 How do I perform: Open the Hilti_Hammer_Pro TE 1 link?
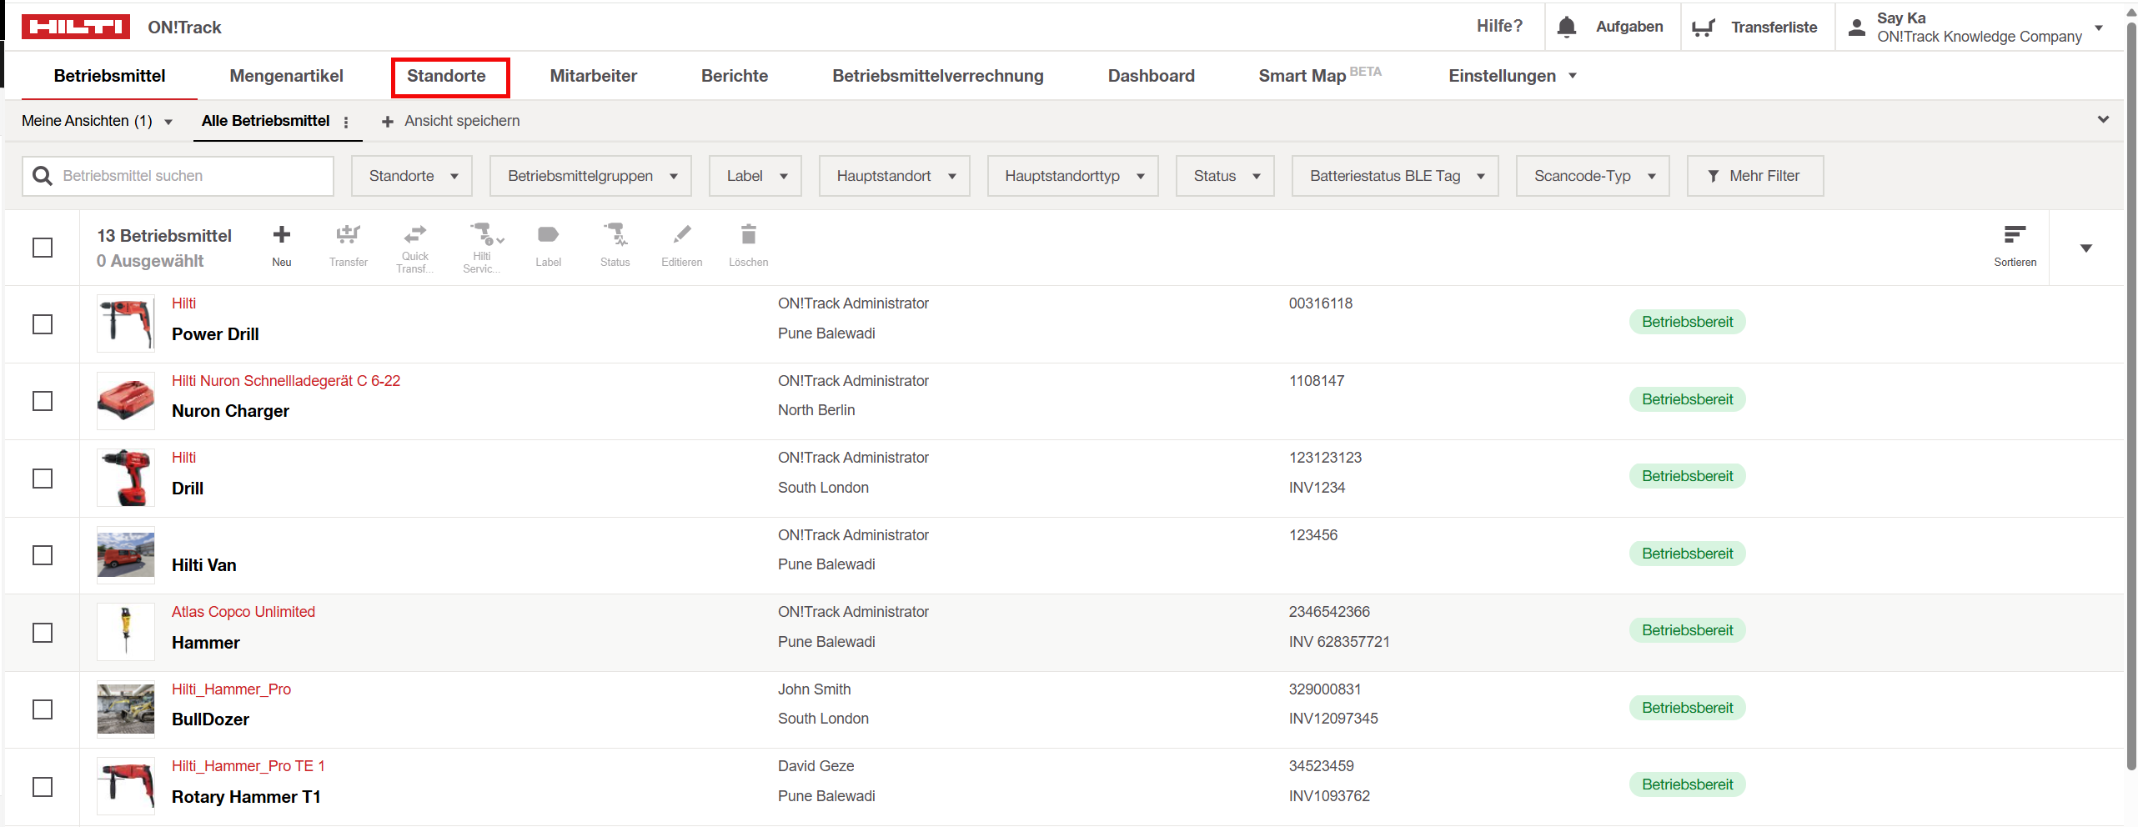(x=248, y=766)
